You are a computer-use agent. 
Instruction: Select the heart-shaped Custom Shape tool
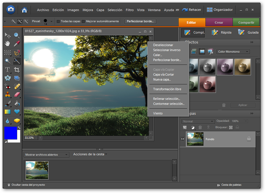[x=17, y=112]
